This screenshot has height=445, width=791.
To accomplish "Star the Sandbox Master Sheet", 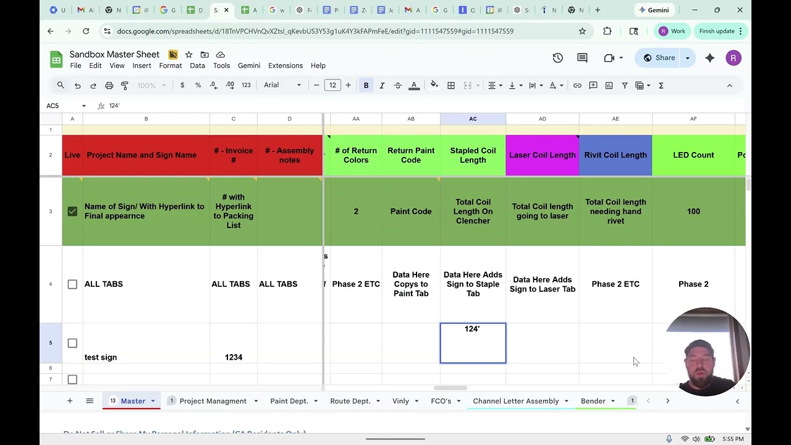I will pyautogui.click(x=188, y=54).
